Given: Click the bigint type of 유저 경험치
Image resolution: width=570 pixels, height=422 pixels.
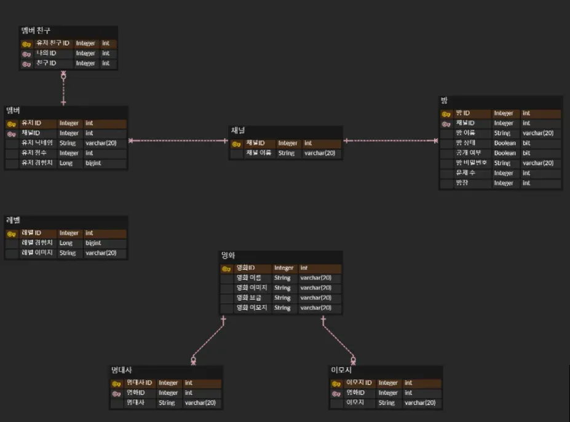Looking at the screenshot, I should 93,163.
